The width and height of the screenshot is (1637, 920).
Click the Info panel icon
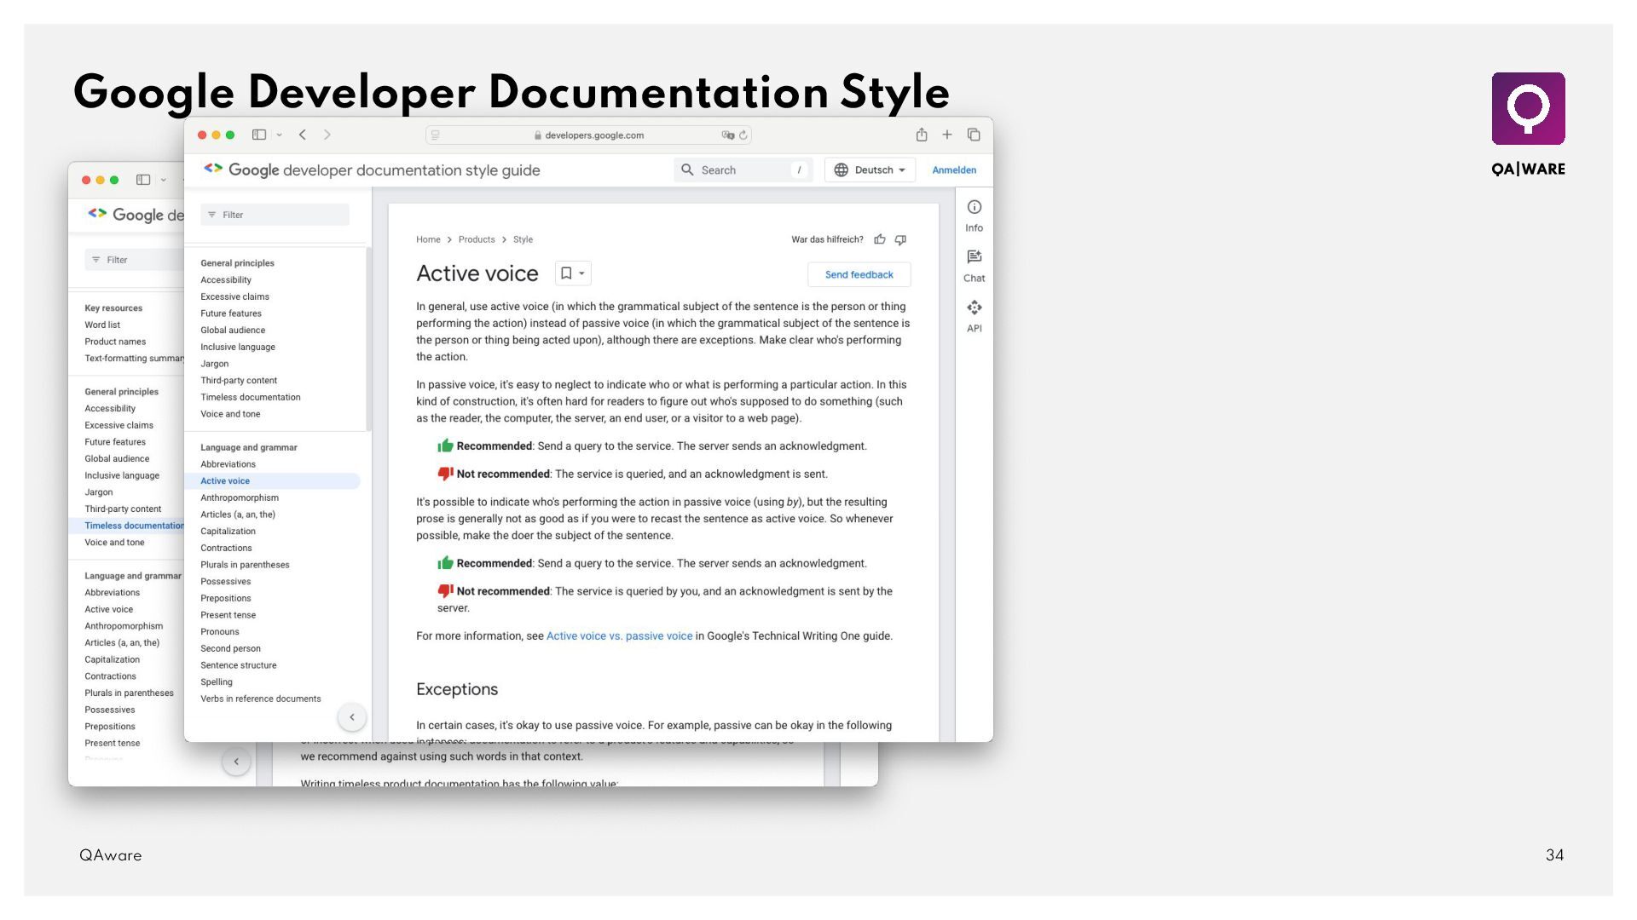tap(974, 208)
